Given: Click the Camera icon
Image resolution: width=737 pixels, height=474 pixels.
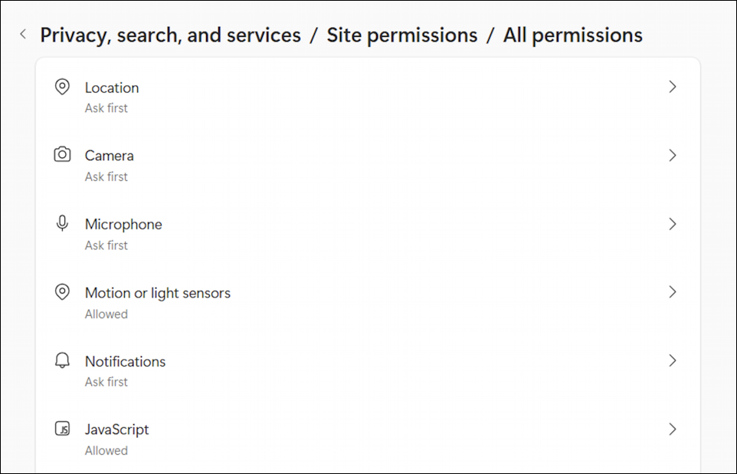Looking at the screenshot, I should [x=62, y=154].
